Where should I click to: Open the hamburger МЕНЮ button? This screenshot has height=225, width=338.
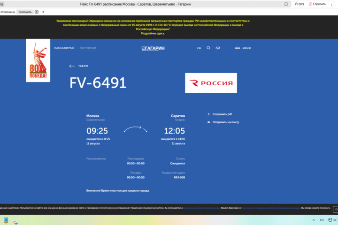click(x=243, y=48)
